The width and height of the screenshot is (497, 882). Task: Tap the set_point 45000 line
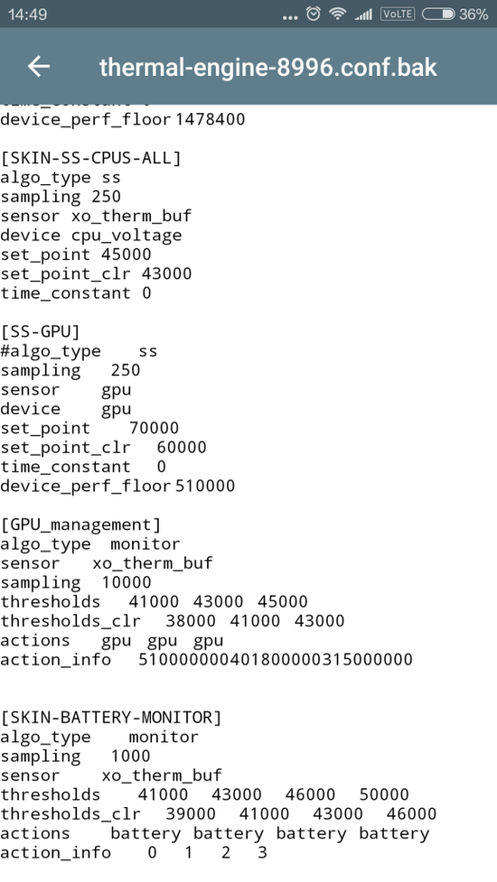(x=75, y=255)
